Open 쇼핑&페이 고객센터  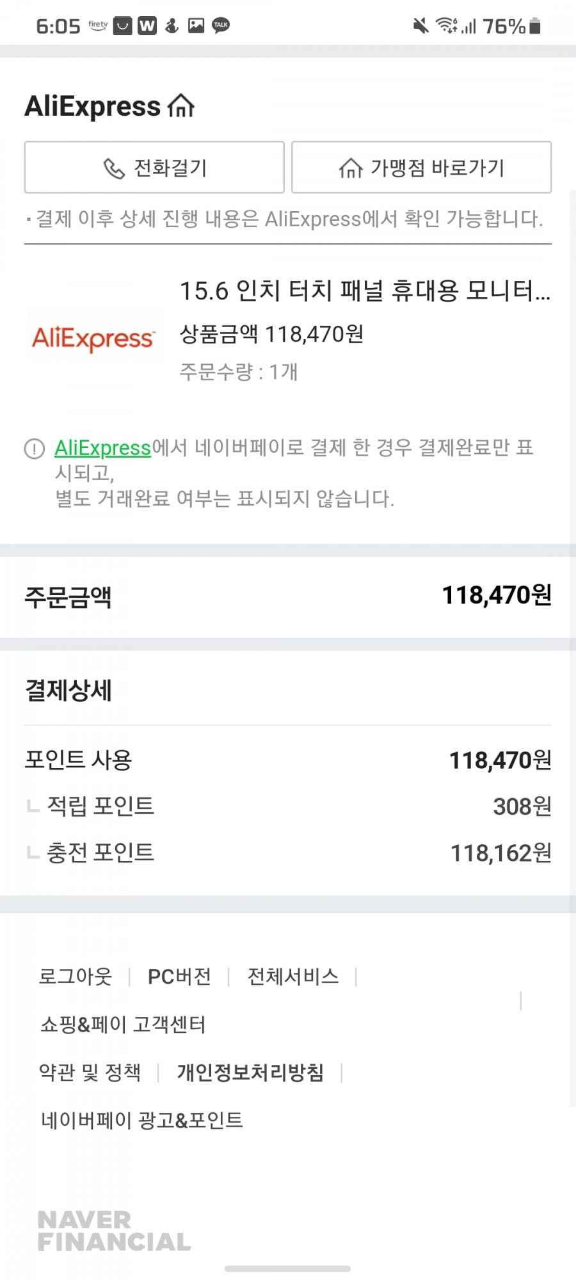pos(123,1025)
